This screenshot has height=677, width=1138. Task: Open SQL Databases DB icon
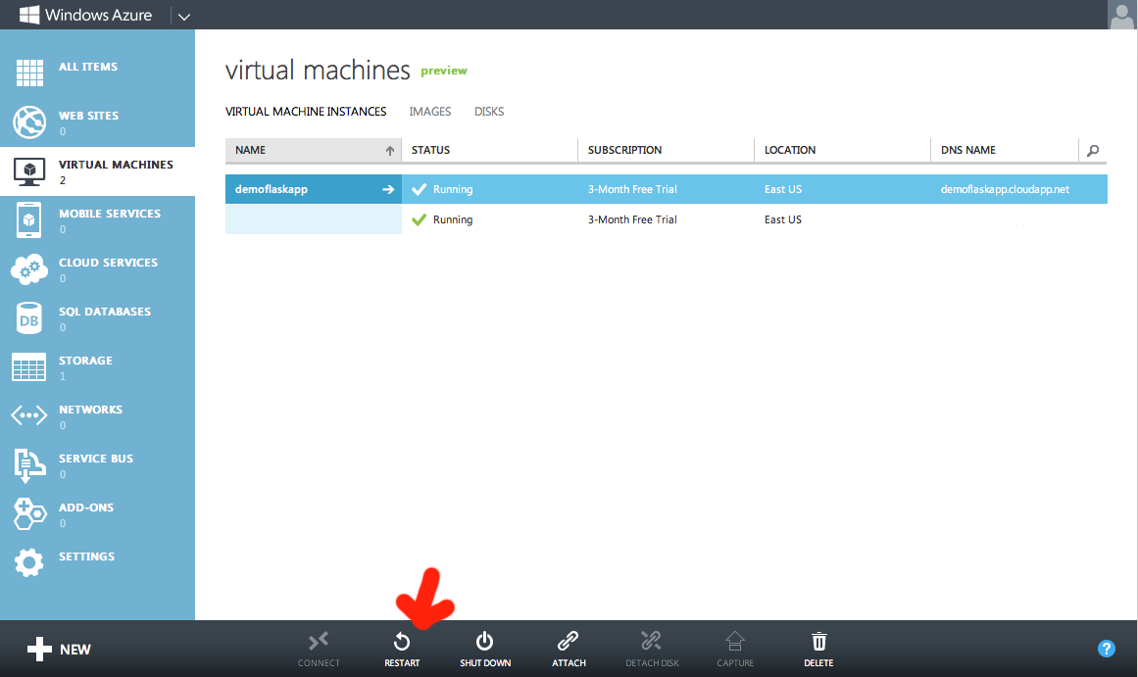(x=29, y=318)
